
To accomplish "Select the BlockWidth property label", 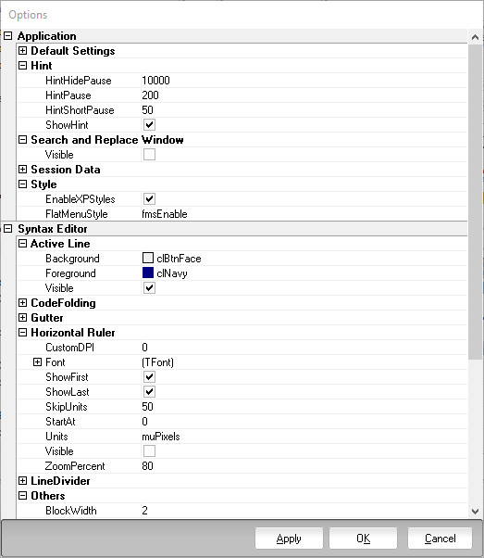I will [x=71, y=511].
